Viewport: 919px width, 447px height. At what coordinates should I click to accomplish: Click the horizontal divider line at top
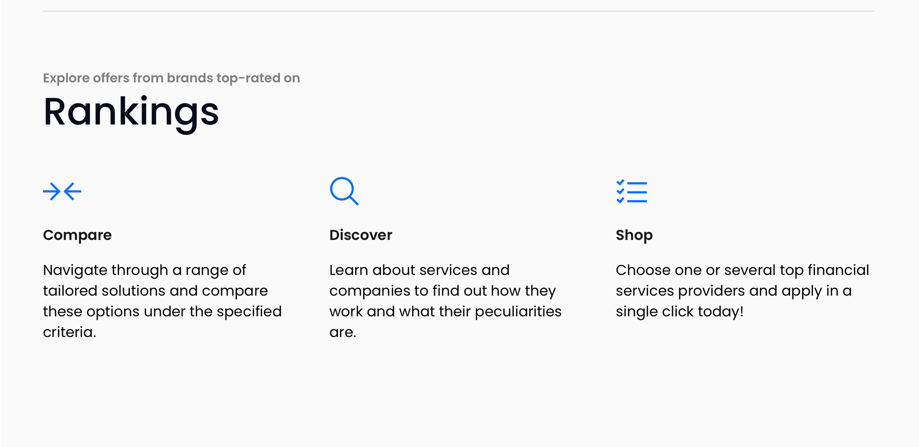pos(458,11)
